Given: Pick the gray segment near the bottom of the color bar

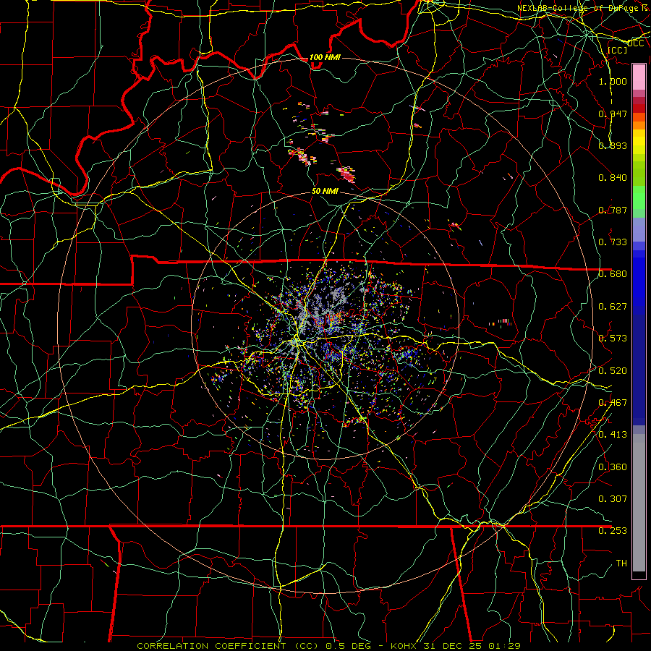Looking at the screenshot, I should coord(639,503).
